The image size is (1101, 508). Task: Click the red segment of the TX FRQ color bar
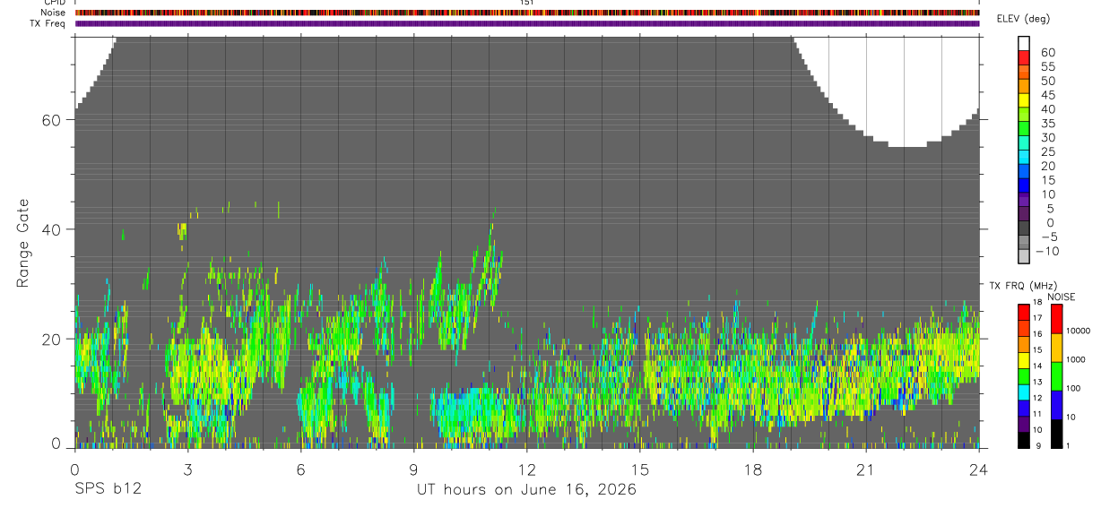click(x=1023, y=311)
